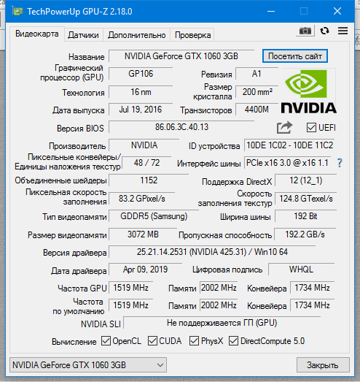Open the GPU selection dropdown at bottom
Viewport: 360px width, 382px height.
click(88, 365)
